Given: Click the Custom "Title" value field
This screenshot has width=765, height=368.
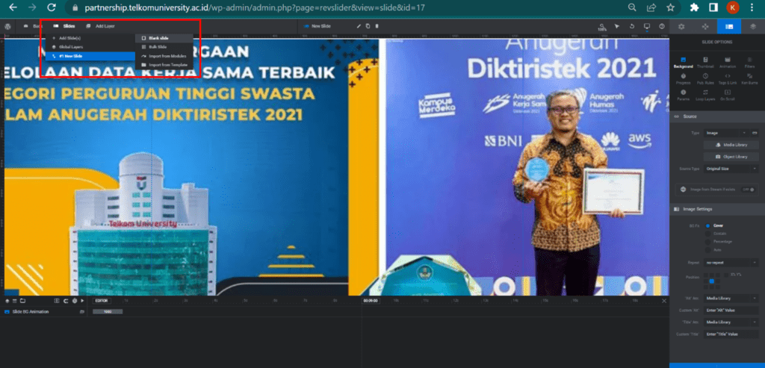Looking at the screenshot, I should [731, 334].
